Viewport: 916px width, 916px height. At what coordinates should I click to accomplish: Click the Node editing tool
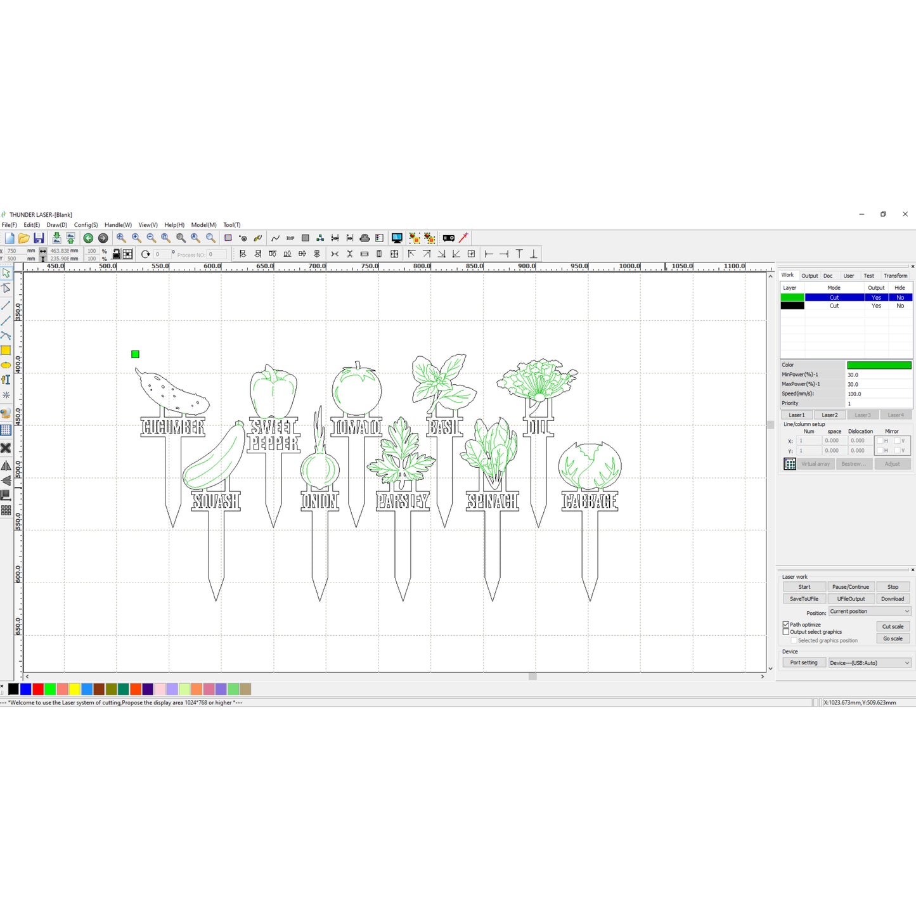point(7,288)
